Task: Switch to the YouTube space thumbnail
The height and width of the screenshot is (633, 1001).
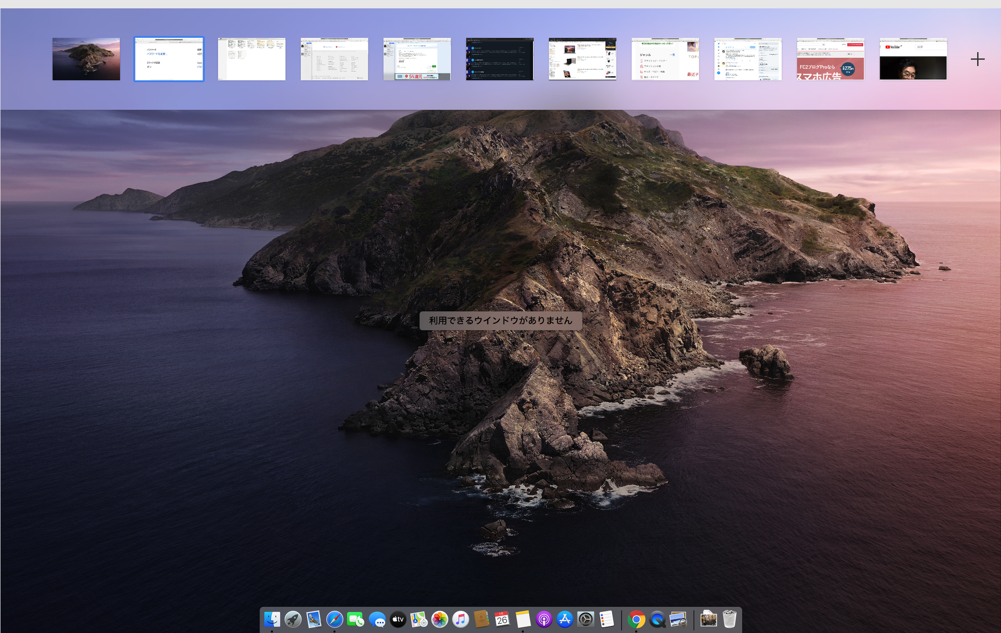Action: pos(913,59)
